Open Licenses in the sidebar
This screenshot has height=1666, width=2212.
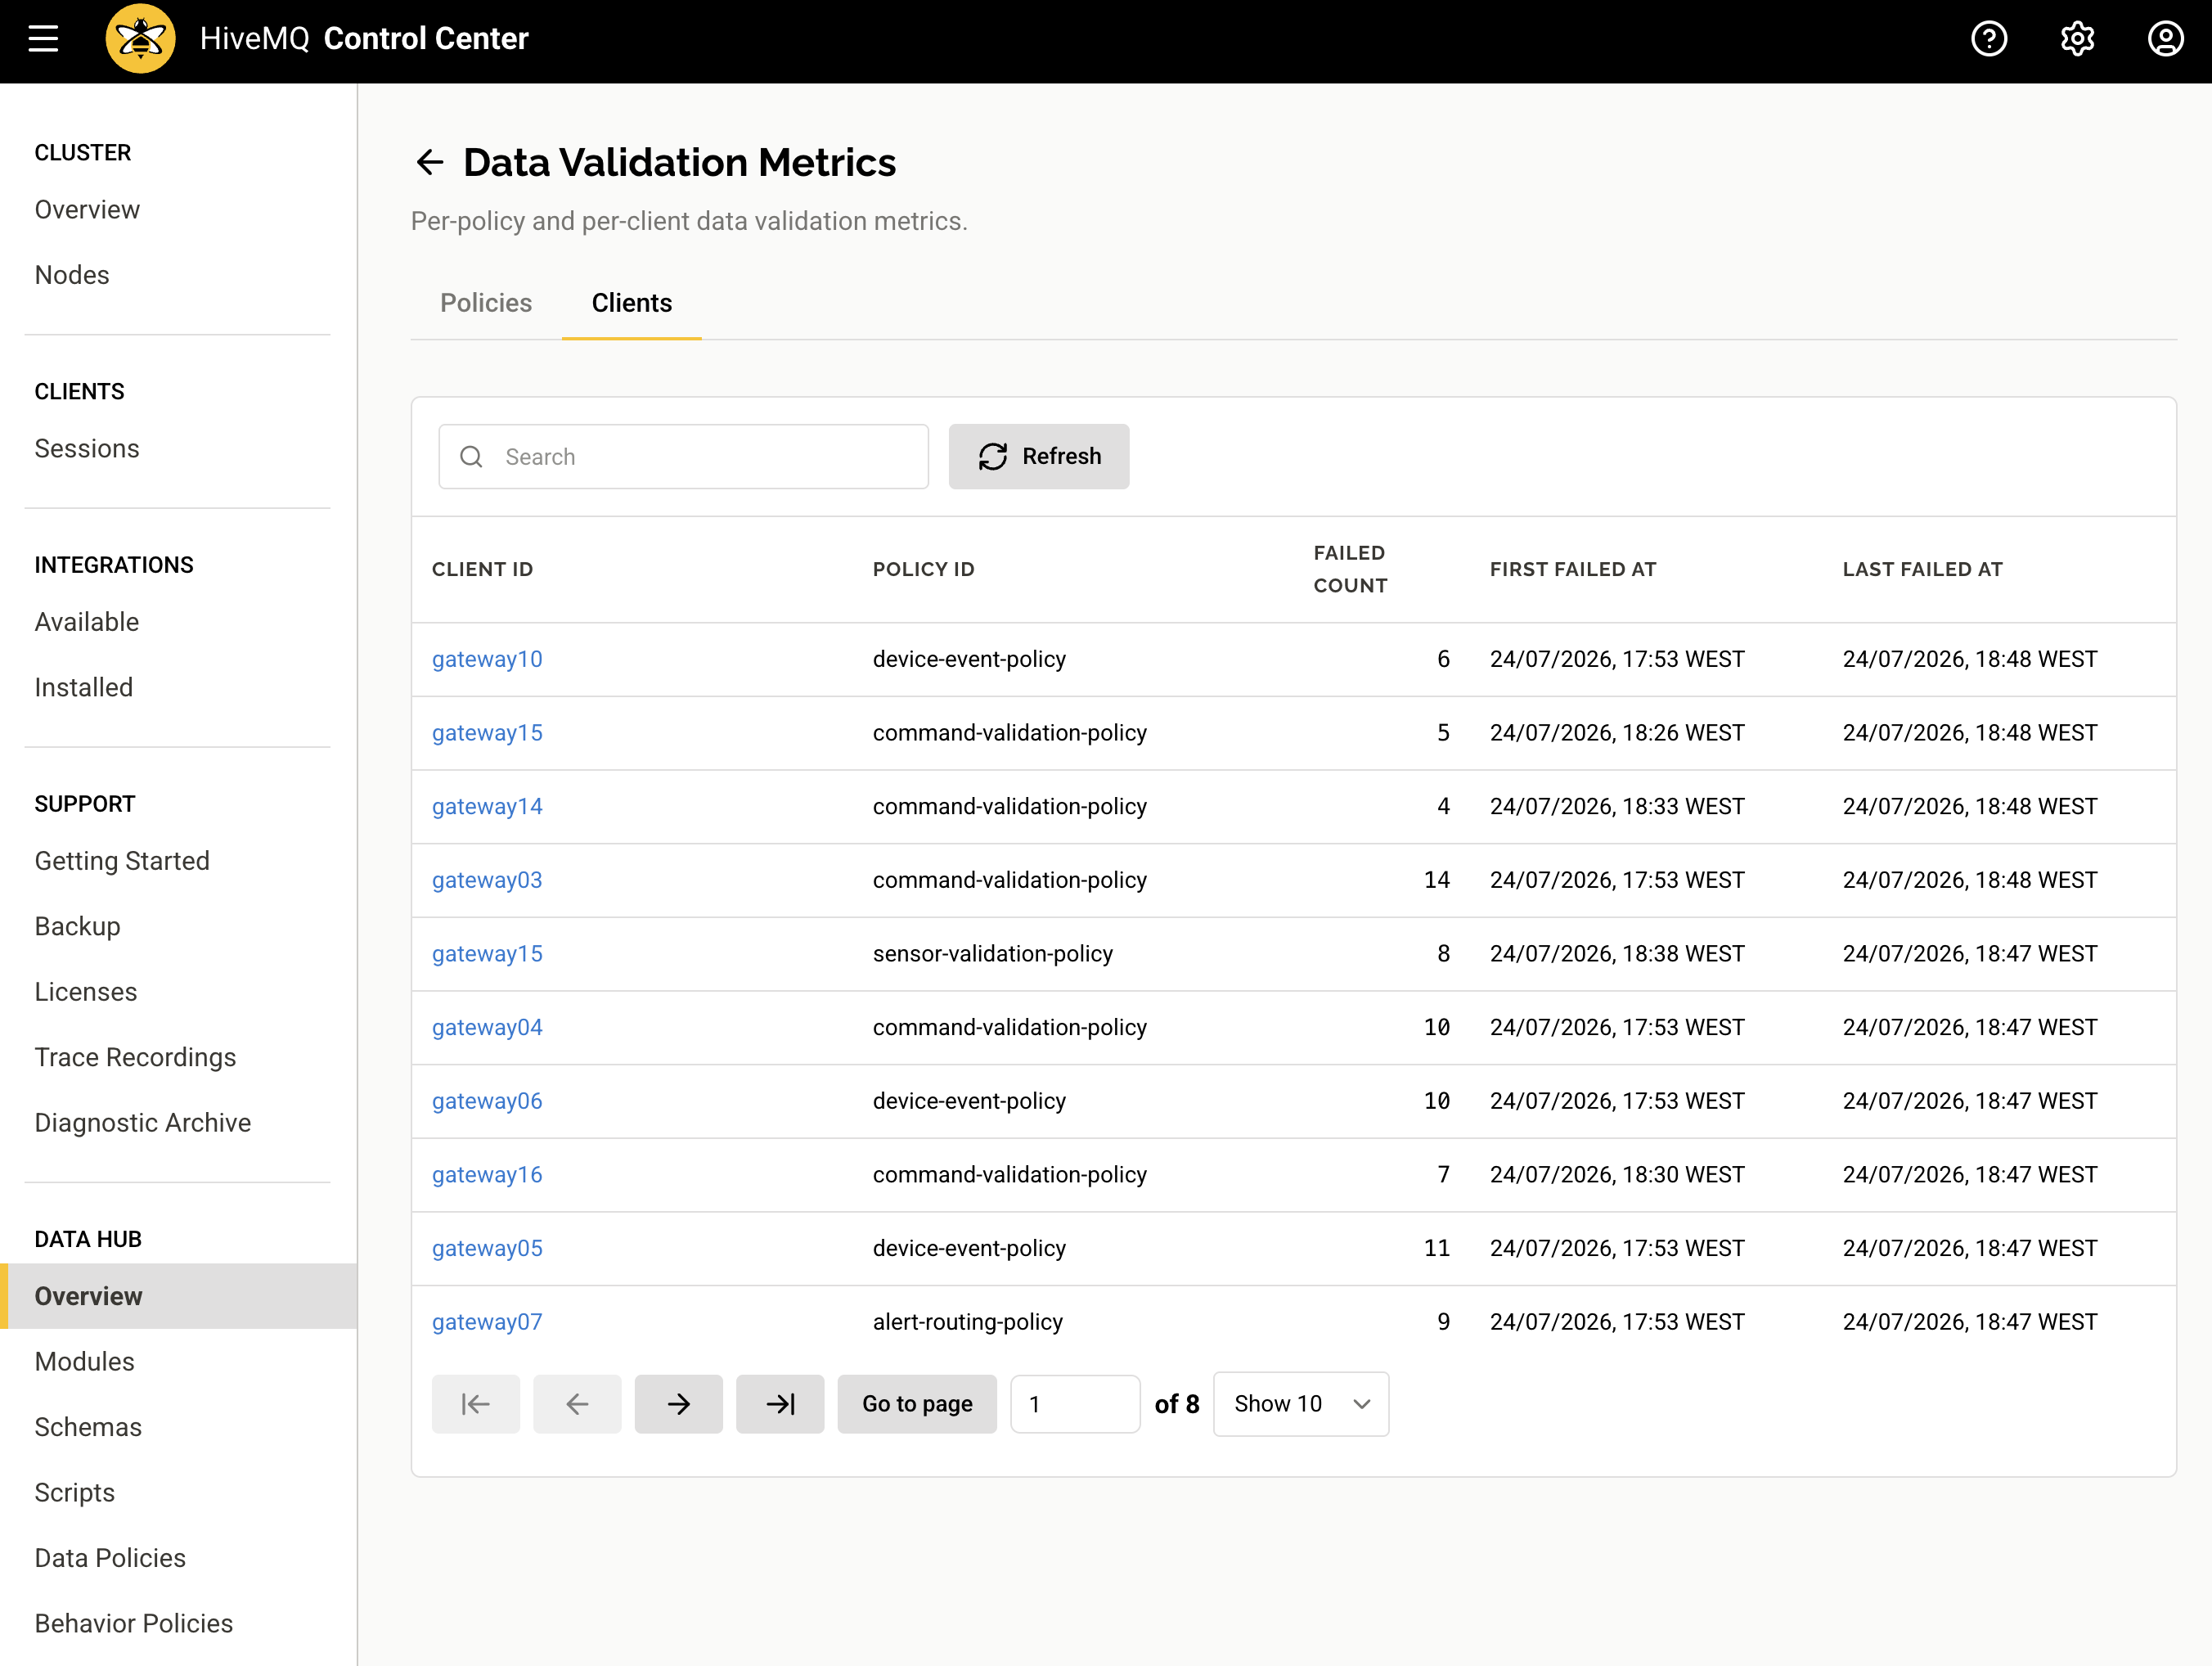[x=86, y=992]
